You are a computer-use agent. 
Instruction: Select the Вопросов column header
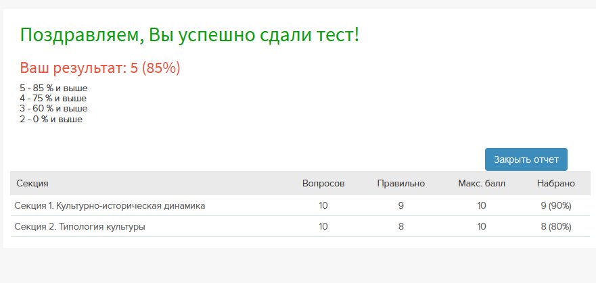[323, 183]
